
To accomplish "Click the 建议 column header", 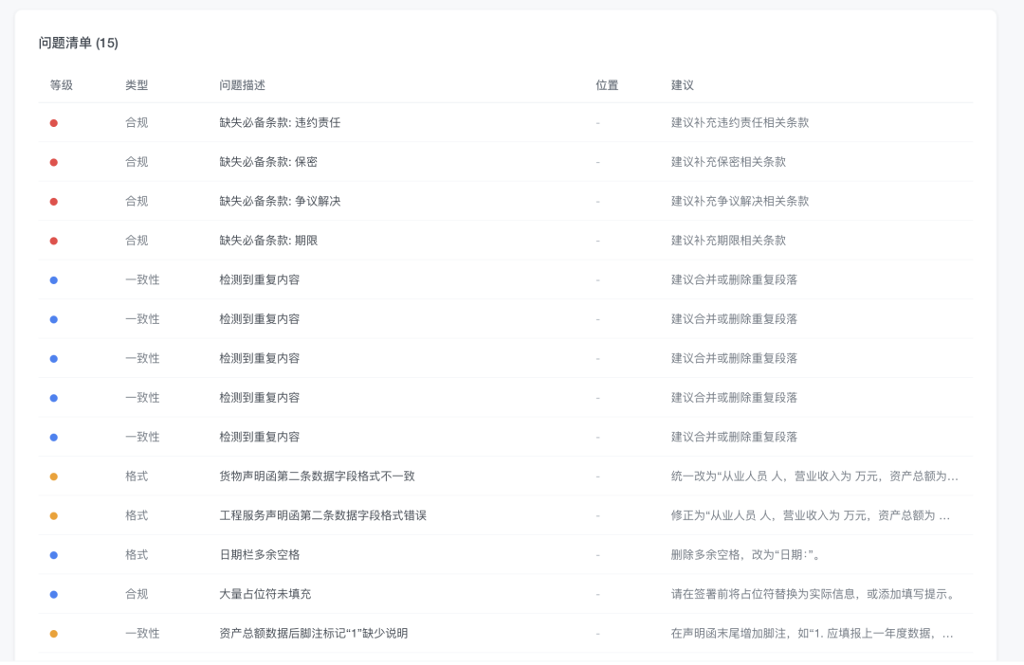I will click(x=683, y=85).
